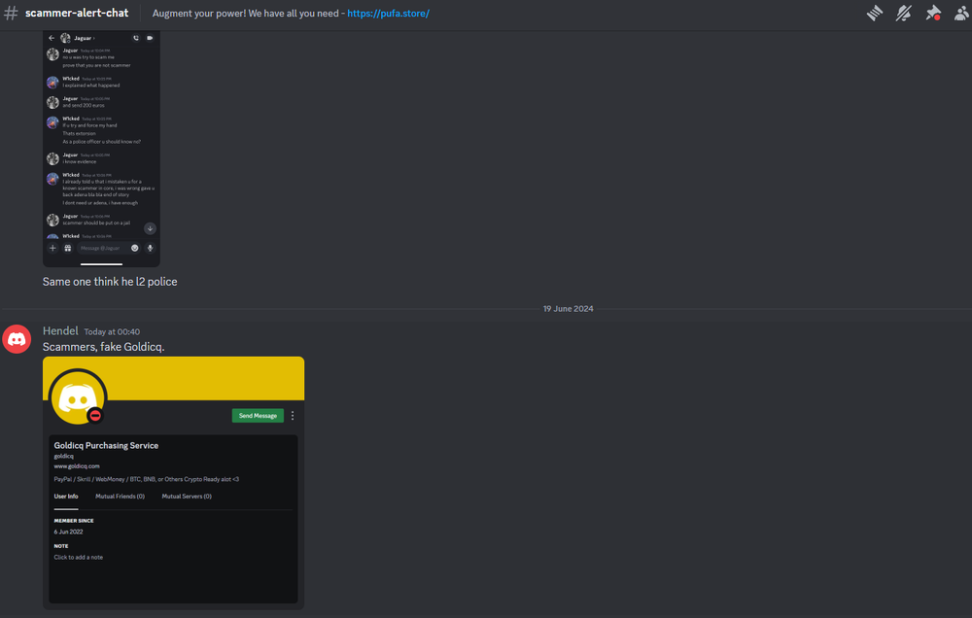Click the microphone icon in Jaguar chat

[x=150, y=248]
